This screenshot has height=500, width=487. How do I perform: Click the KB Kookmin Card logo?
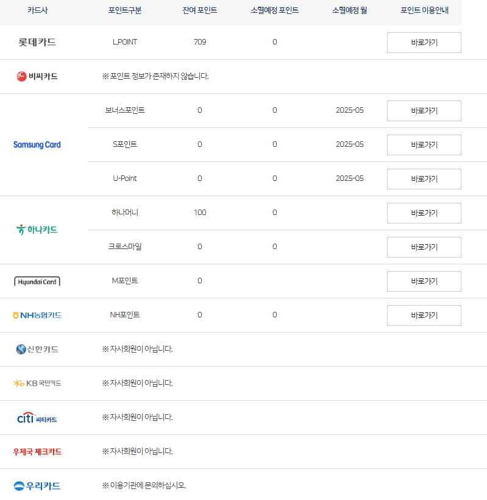[37, 383]
